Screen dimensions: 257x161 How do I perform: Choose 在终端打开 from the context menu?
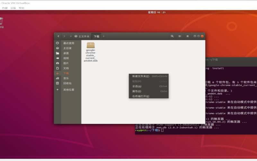tap(149, 96)
